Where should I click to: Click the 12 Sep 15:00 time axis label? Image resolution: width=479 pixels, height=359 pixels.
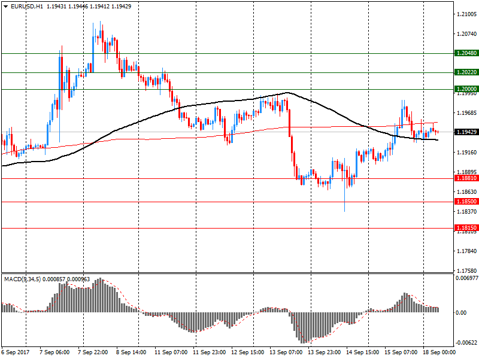point(247,352)
